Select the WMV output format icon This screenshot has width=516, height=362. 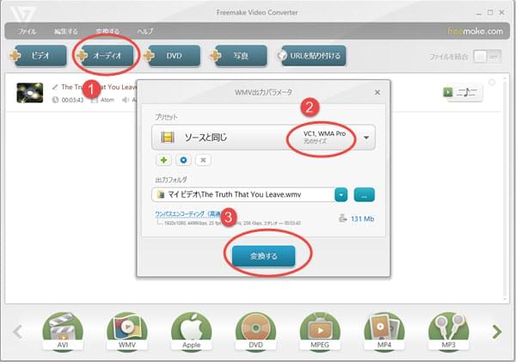coord(127,332)
